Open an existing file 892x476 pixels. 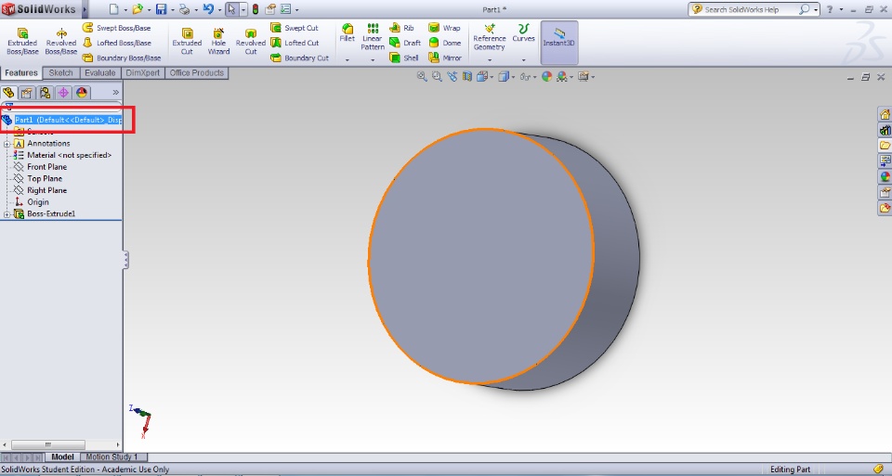pyautogui.click(x=138, y=9)
